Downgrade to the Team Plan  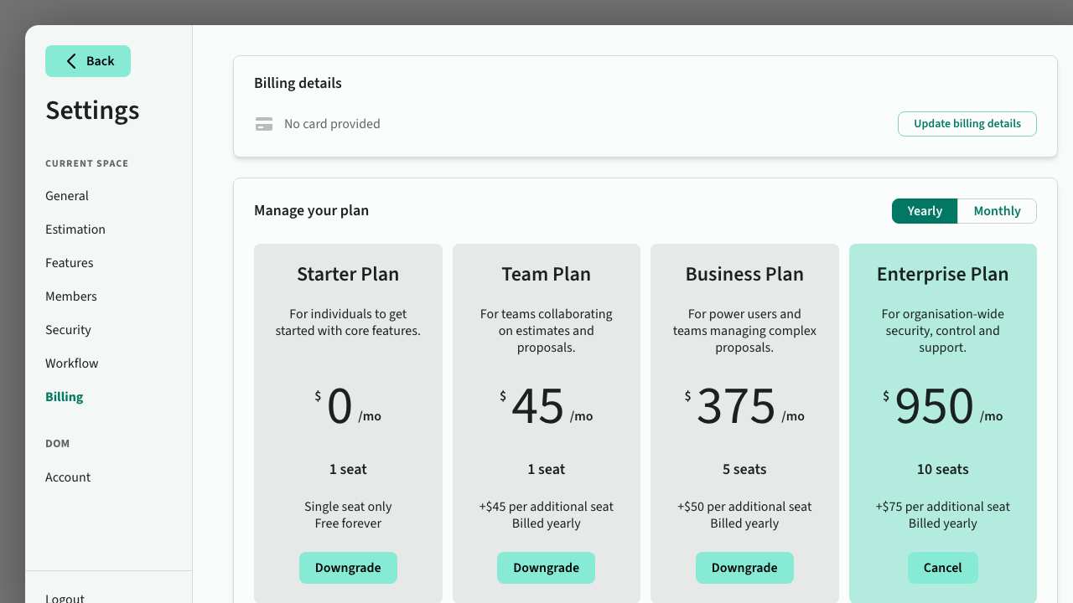click(x=546, y=568)
